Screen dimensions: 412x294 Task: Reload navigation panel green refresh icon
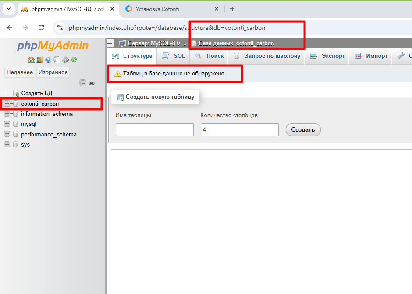[x=74, y=60]
